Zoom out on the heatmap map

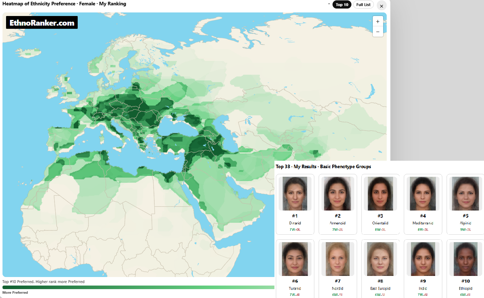click(378, 32)
